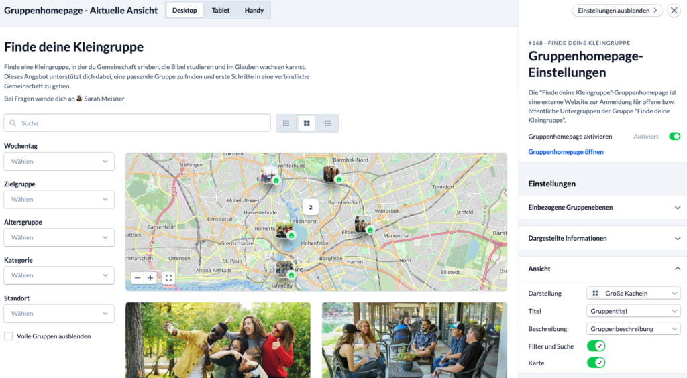
Task: Click the Finde deine Kleingruppe heading
Action: pos(74,47)
